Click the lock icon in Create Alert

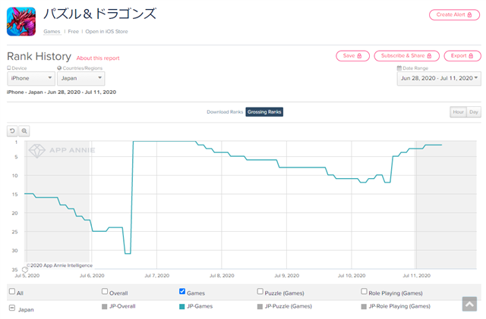(469, 14)
